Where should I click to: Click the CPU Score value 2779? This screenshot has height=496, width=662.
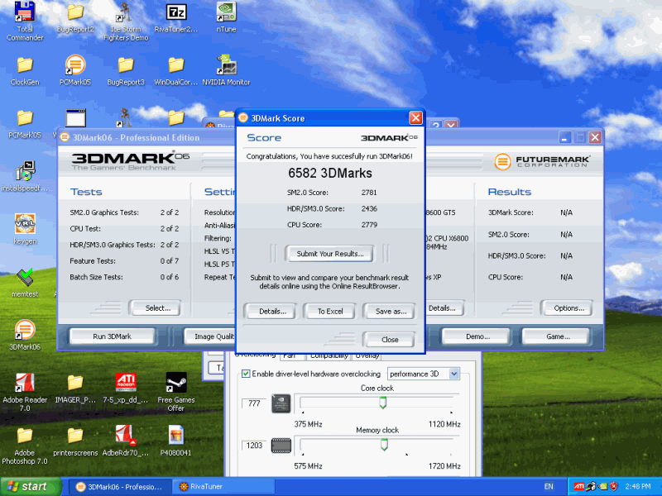[x=369, y=225]
